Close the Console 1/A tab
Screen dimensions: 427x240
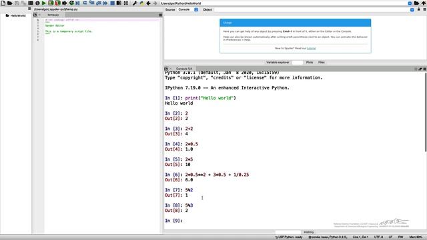171,69
